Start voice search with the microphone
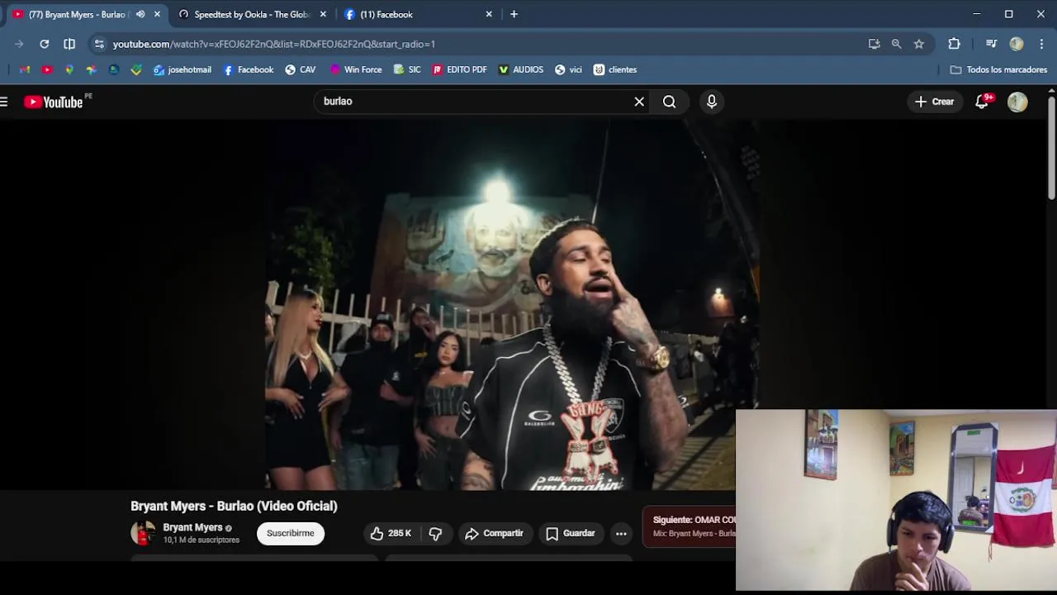The image size is (1057, 595). click(712, 102)
